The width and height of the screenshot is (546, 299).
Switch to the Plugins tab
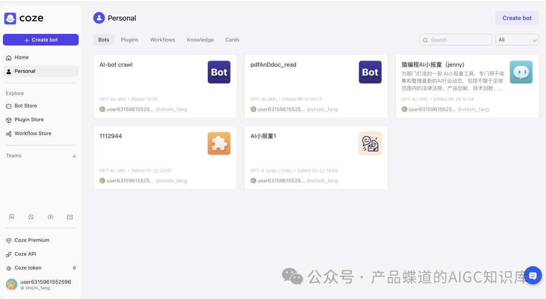pos(129,40)
